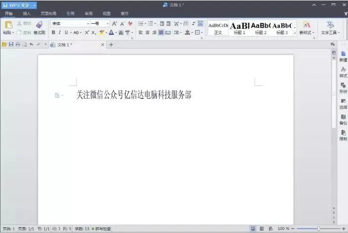Click the Paste (粘贴) clipboard icon

pos(8,25)
